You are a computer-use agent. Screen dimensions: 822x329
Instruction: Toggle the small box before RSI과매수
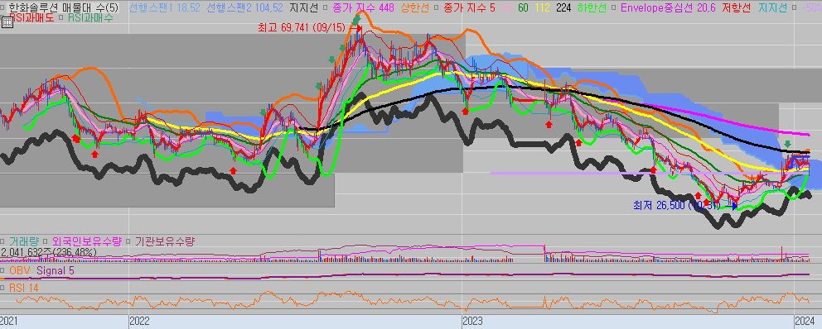(60, 18)
